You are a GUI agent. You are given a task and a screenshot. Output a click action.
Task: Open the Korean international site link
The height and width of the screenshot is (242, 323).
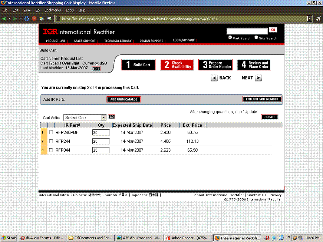116,195
